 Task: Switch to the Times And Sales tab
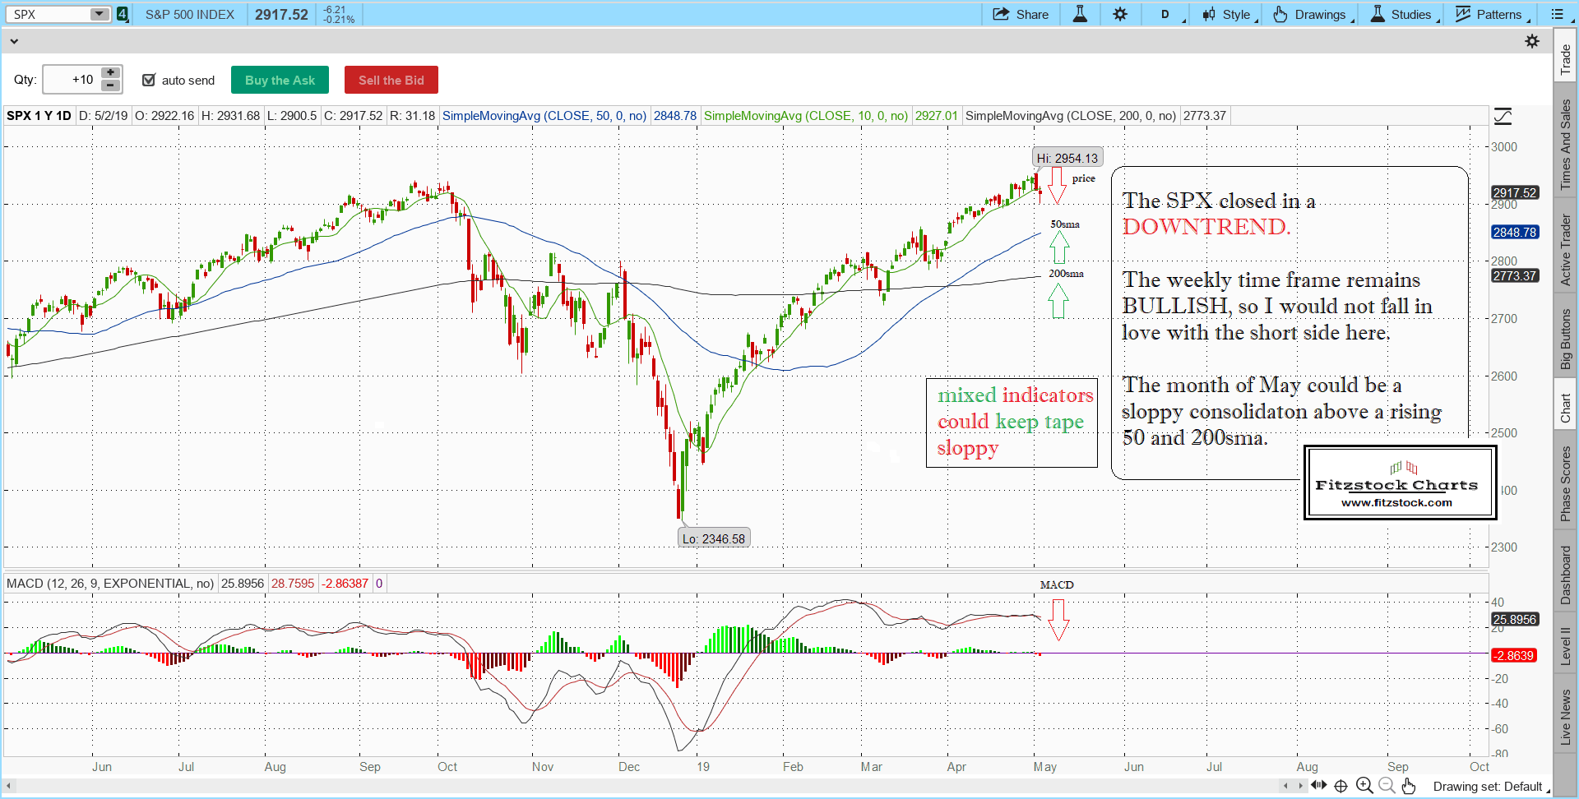[1565, 144]
